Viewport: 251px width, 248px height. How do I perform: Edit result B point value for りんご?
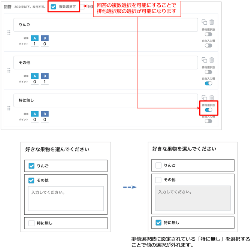click(x=45, y=44)
